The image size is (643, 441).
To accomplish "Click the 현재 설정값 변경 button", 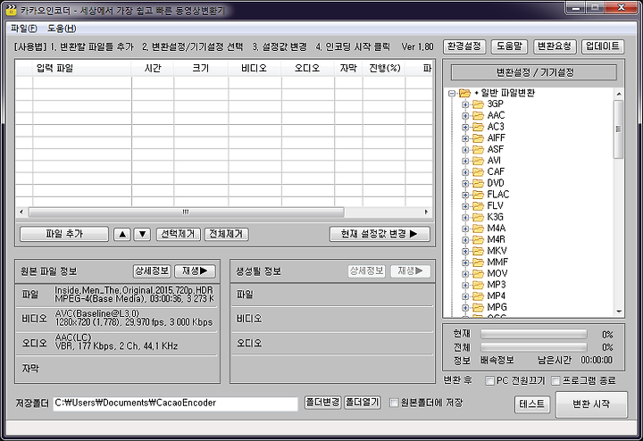I will [380, 234].
